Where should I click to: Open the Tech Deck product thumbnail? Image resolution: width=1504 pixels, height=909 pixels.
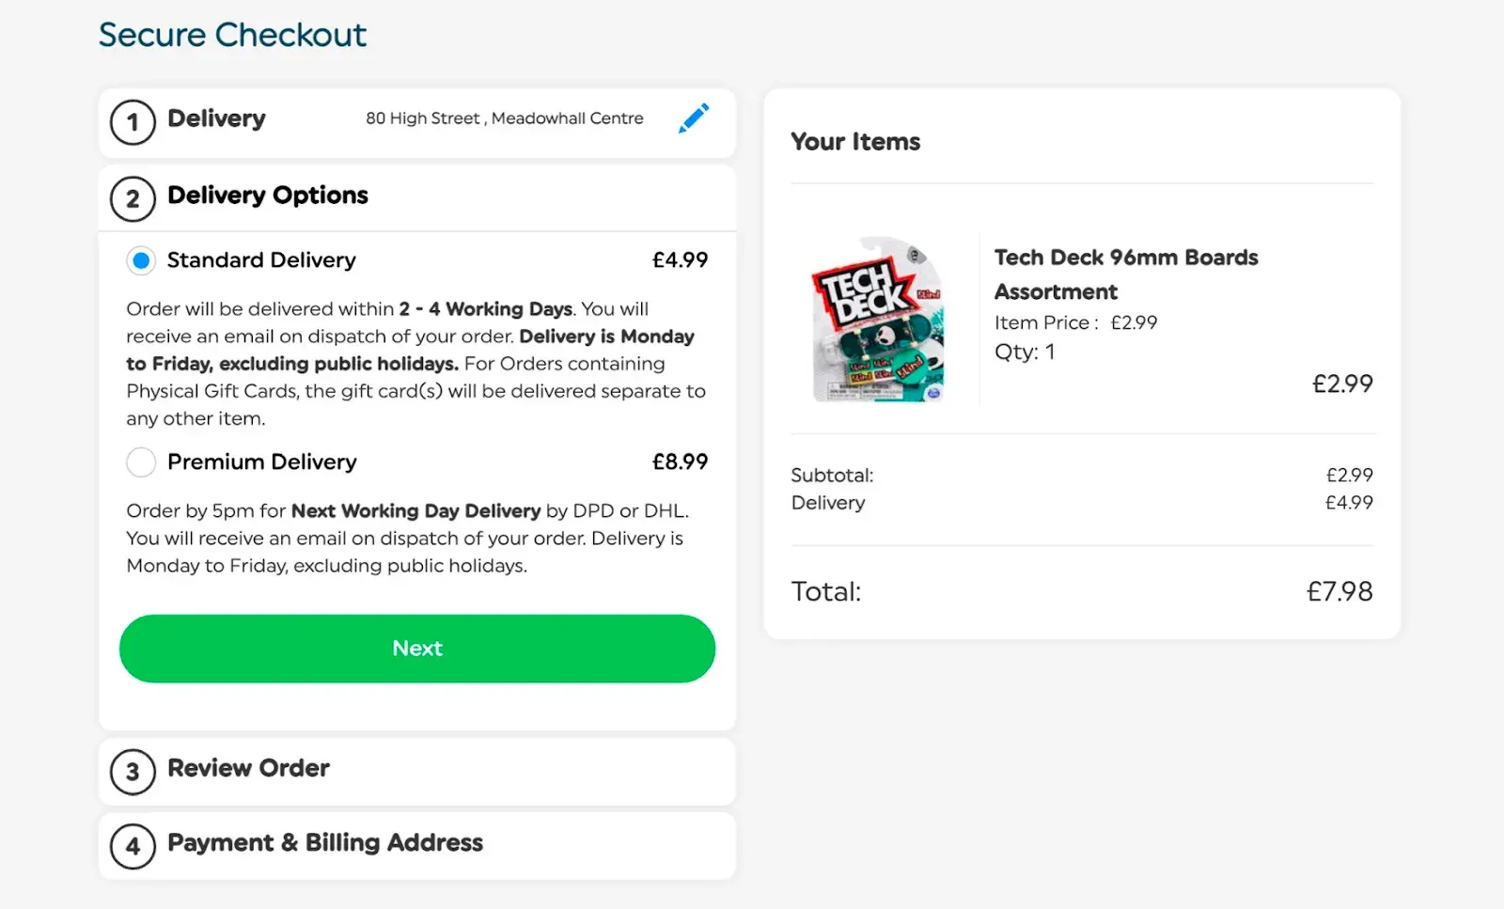[x=877, y=320]
